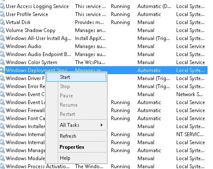Click 'Manual (Trig...' of Windows Error Reporting row
The width and height of the screenshot is (213, 169).
(x=154, y=86)
